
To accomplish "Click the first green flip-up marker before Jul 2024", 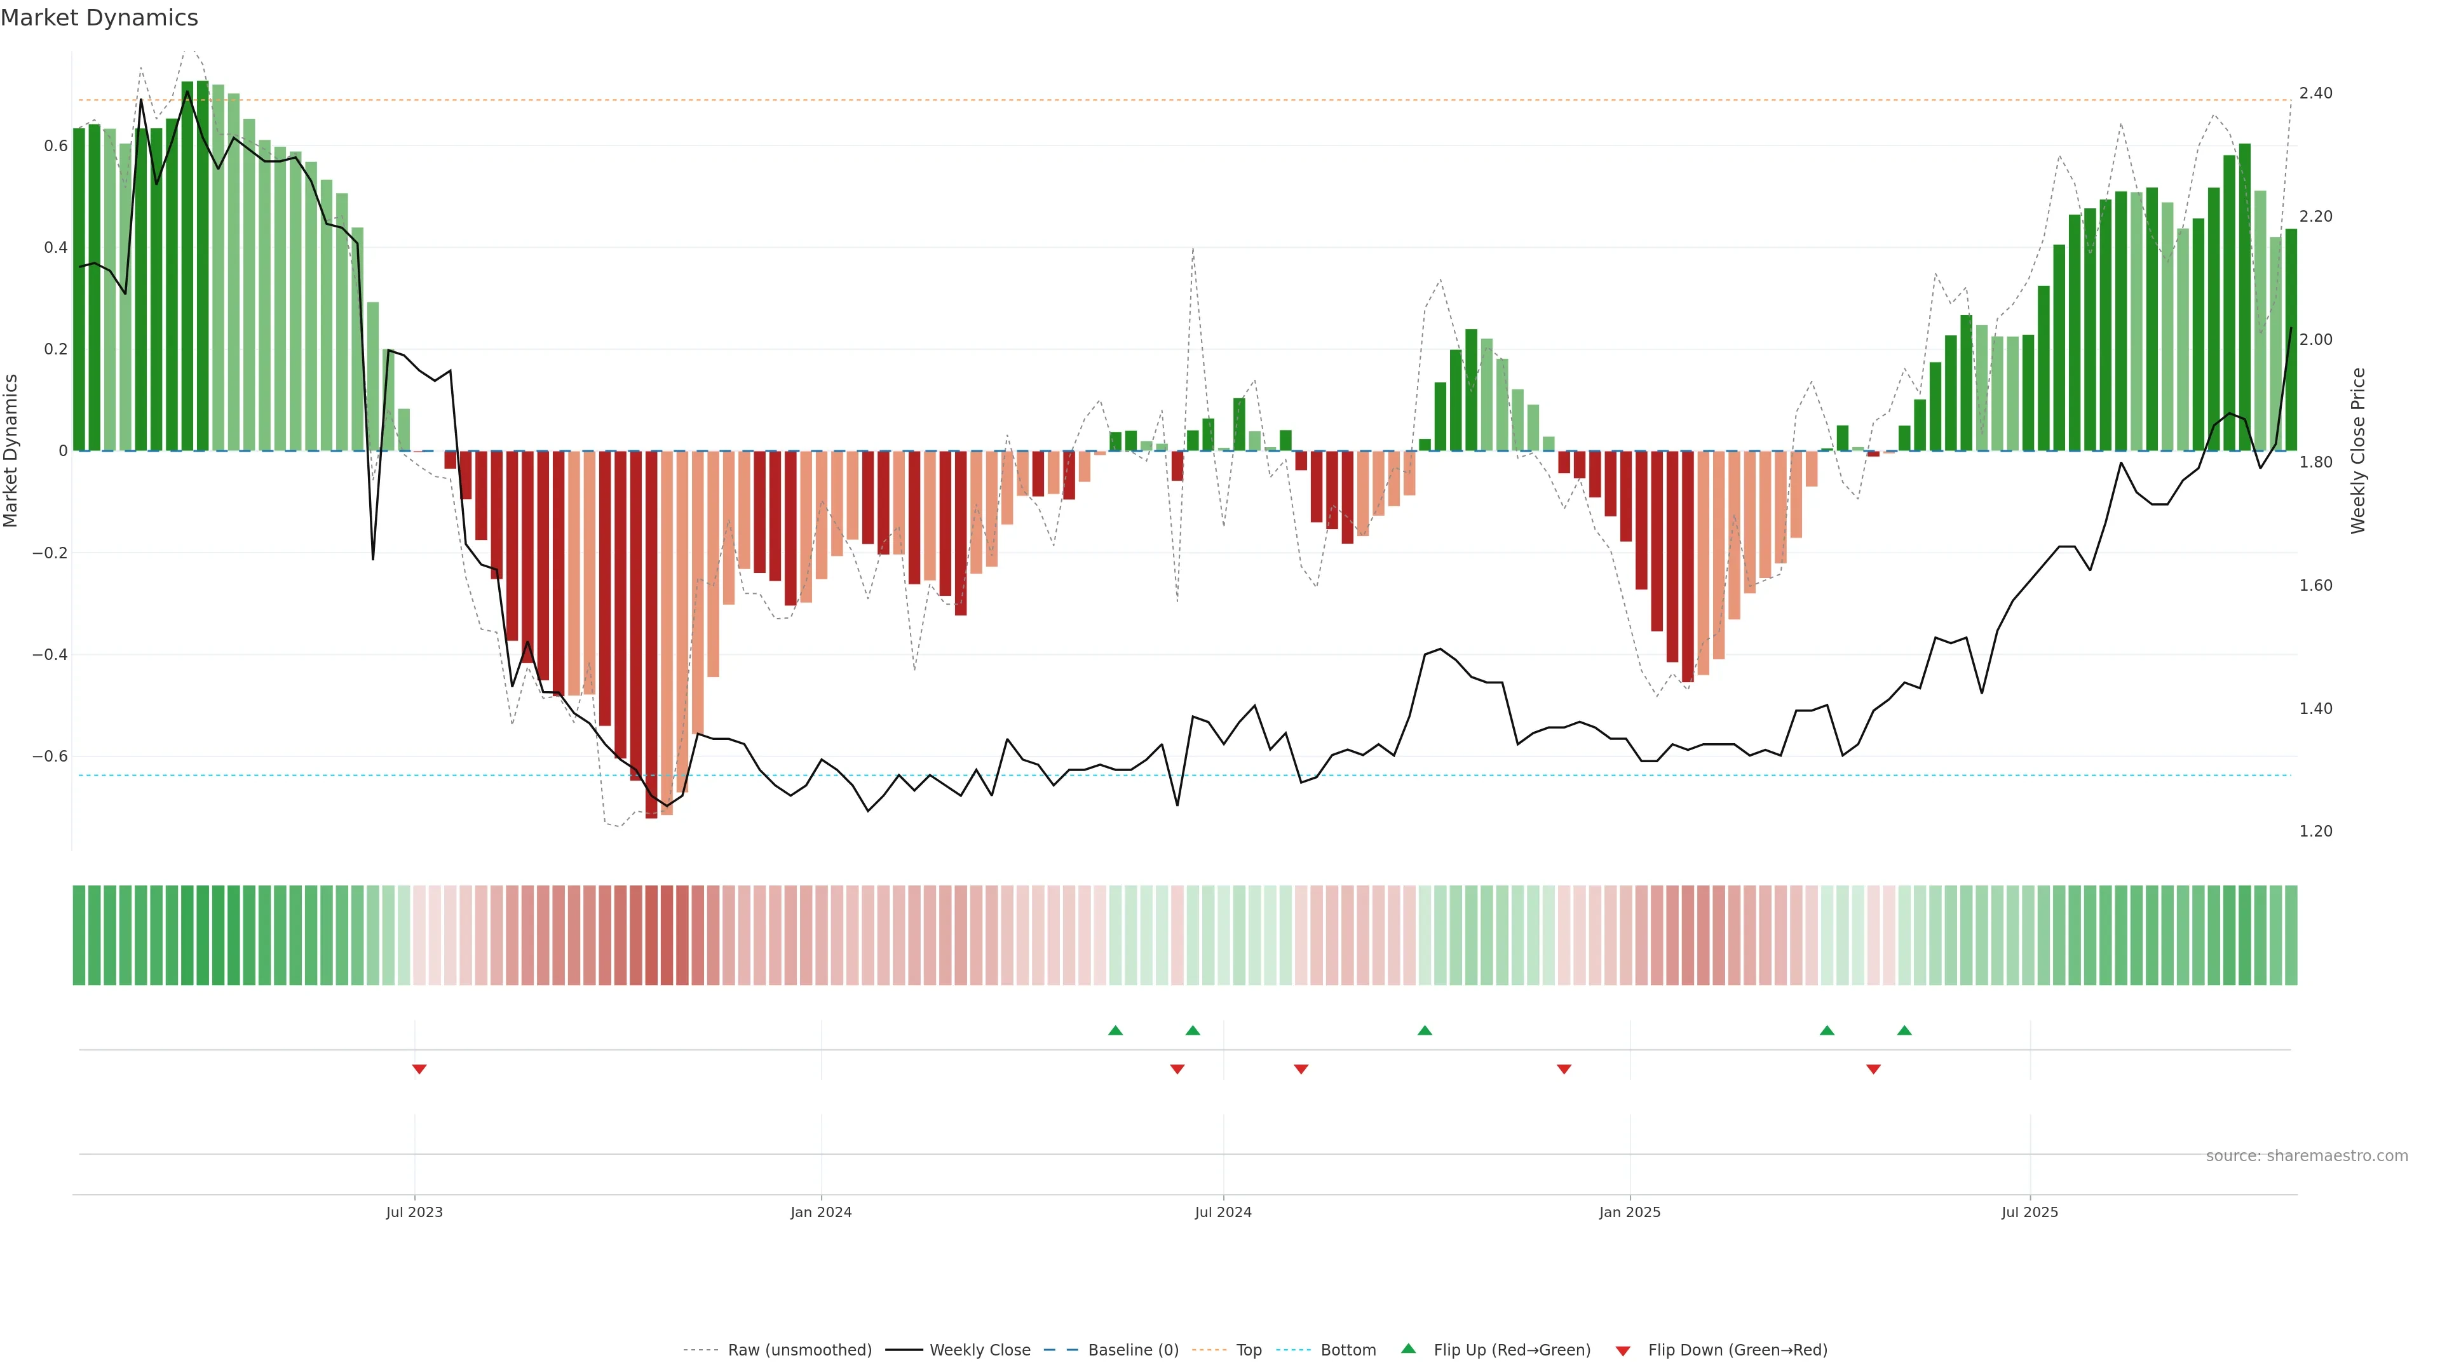I will tap(1115, 1030).
